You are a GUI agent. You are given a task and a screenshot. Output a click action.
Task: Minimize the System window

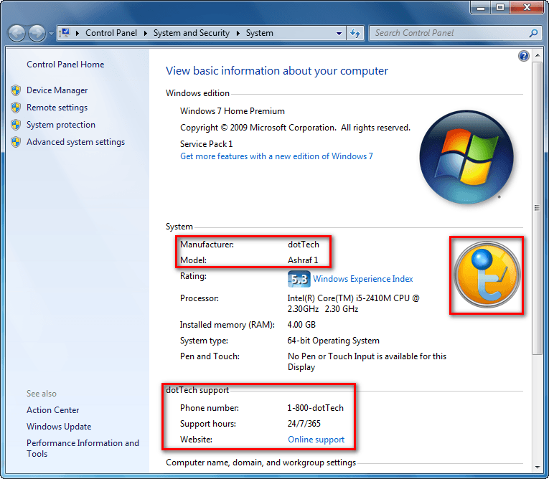tap(481, 7)
